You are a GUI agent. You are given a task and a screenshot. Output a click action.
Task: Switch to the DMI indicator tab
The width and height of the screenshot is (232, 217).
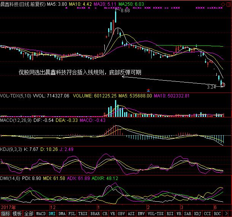[52, 214]
